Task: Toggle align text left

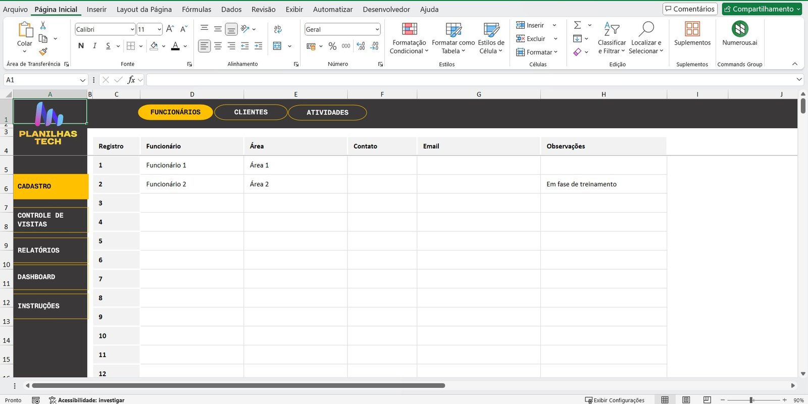Action: click(204, 46)
